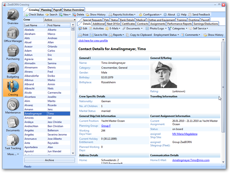The image size is (230, 173).
Task: Open the Certificates tab
Action: 128,24
